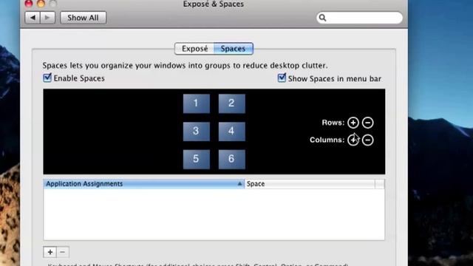473x266 pixels.
Task: Close the Exposé & Spaces window
Action: 29,3
